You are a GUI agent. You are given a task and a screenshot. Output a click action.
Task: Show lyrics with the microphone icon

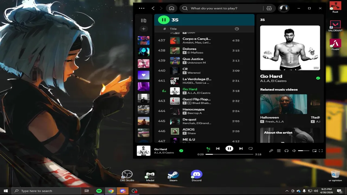point(271,151)
